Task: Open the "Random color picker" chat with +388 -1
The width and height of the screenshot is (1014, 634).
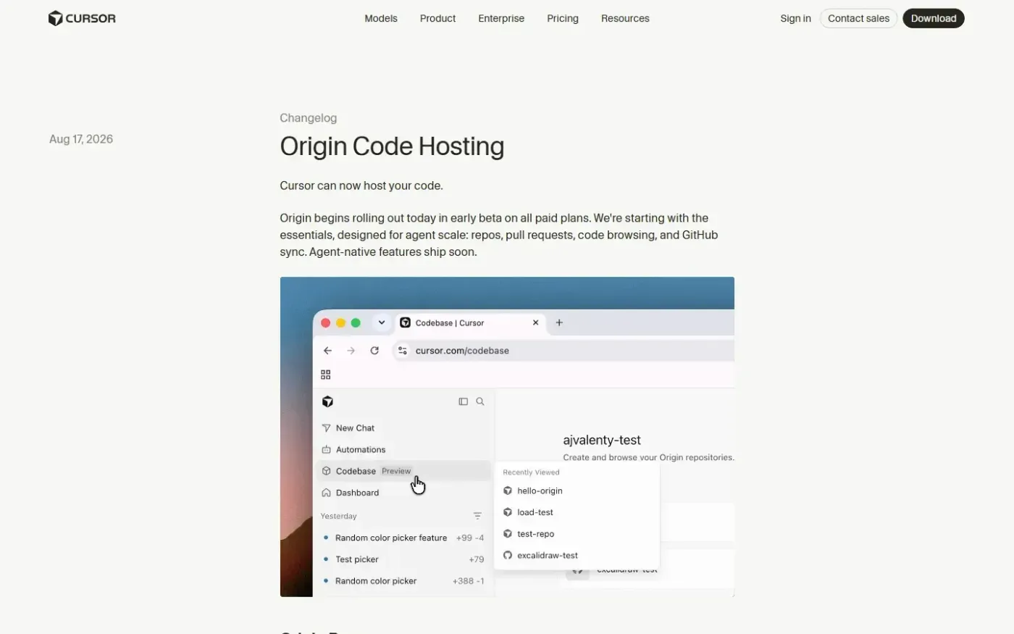Action: tap(404, 581)
